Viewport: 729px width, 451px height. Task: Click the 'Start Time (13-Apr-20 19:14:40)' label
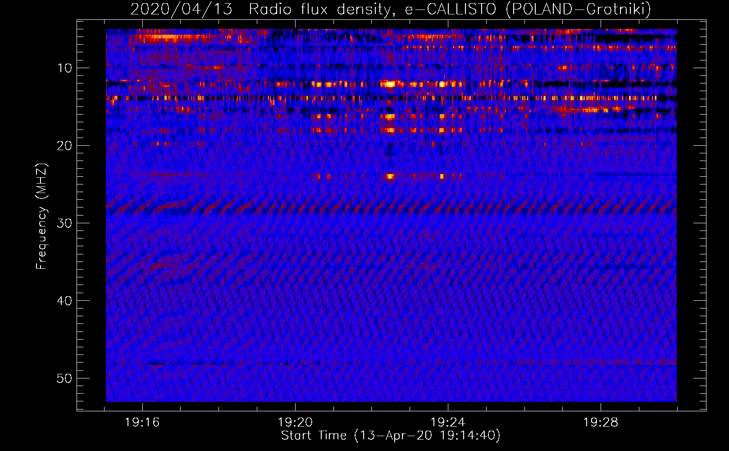(391, 436)
